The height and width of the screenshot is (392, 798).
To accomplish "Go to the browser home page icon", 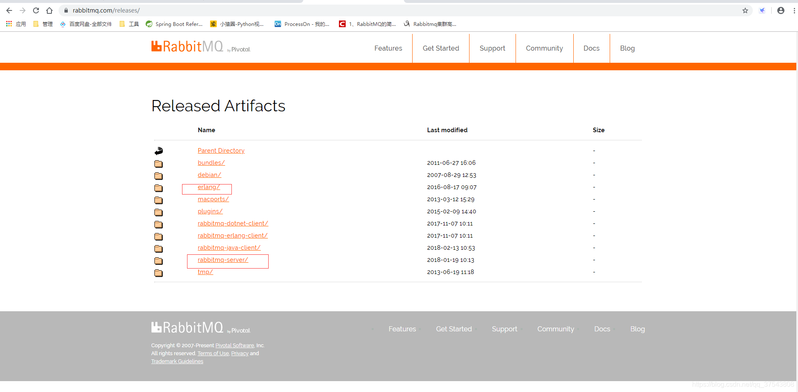I will (x=49, y=10).
